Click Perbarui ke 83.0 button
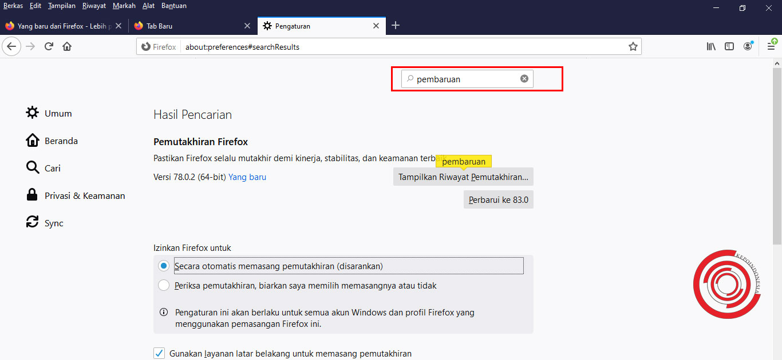This screenshot has width=782, height=360. point(498,200)
